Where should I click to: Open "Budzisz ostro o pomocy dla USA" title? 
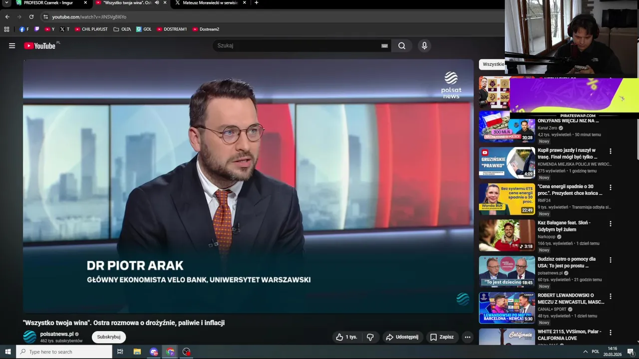coord(567,263)
